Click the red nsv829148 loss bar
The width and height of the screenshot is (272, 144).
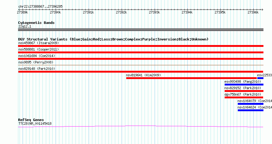[141, 72]
